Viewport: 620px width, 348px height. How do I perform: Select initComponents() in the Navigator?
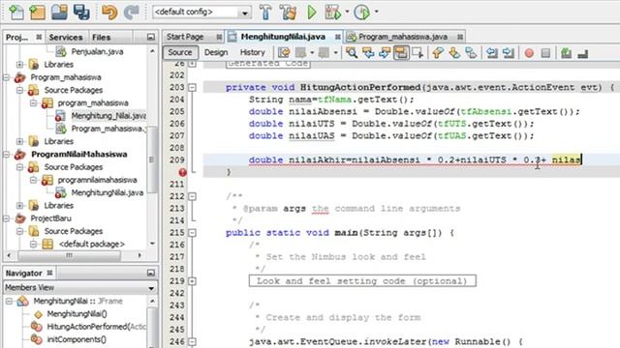coord(77,339)
